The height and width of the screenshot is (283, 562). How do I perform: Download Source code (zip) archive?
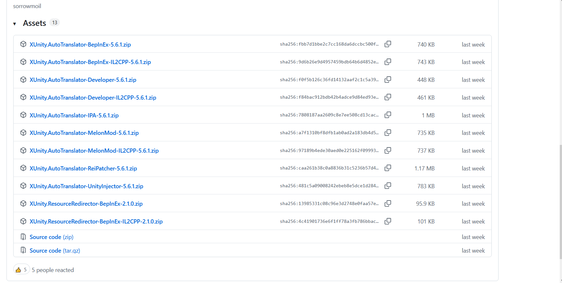tap(51, 237)
